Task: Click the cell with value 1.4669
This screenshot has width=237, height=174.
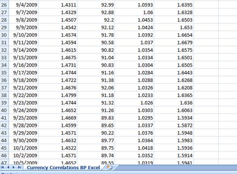Action: coord(58,118)
